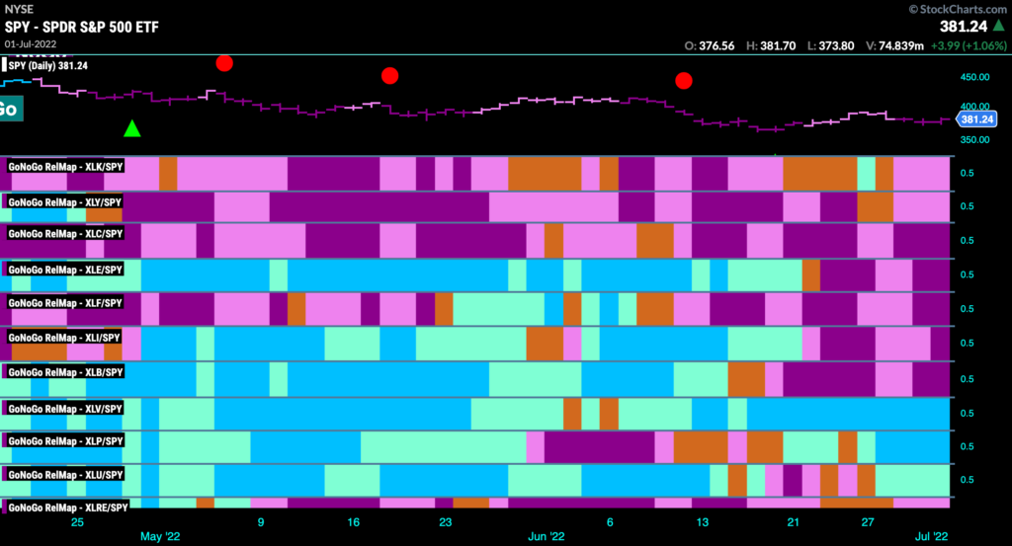Select the GoNoGo RelMap - XLB/SPY label
The height and width of the screenshot is (546, 1012).
(x=65, y=372)
